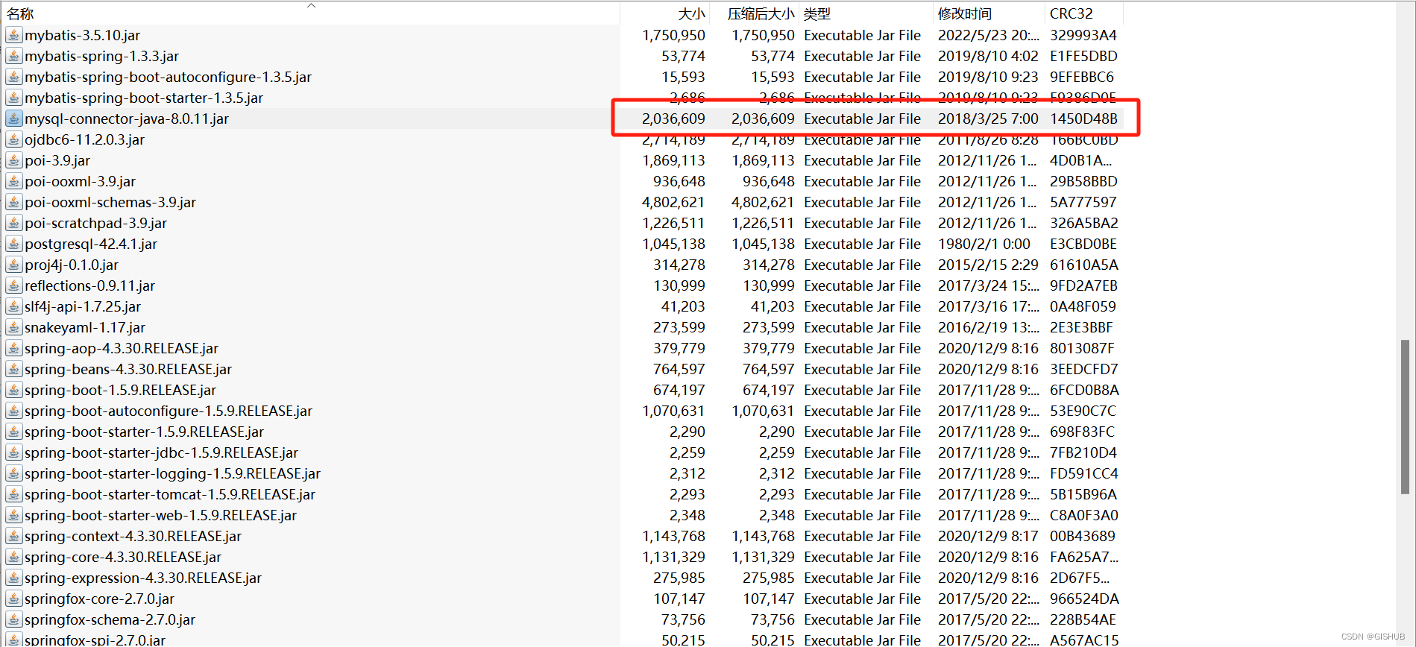This screenshot has height=647, width=1416.
Task: Sort by the 类型 type column header
Action: click(817, 13)
